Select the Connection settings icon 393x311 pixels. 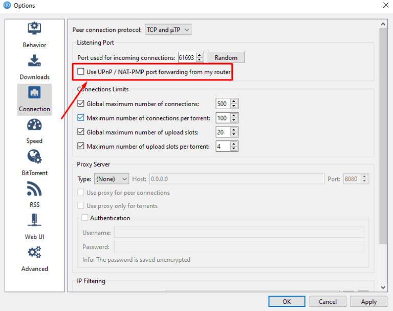tap(34, 92)
